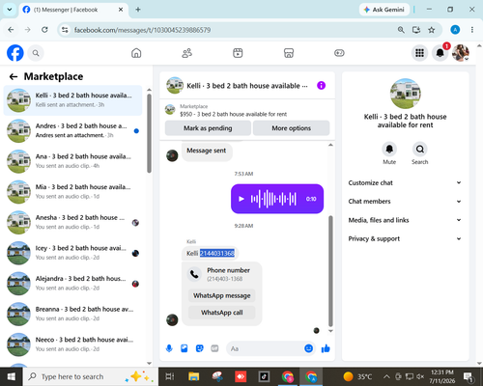483x386 pixels.
Task: Play the sent audio clip
Action: 241,199
